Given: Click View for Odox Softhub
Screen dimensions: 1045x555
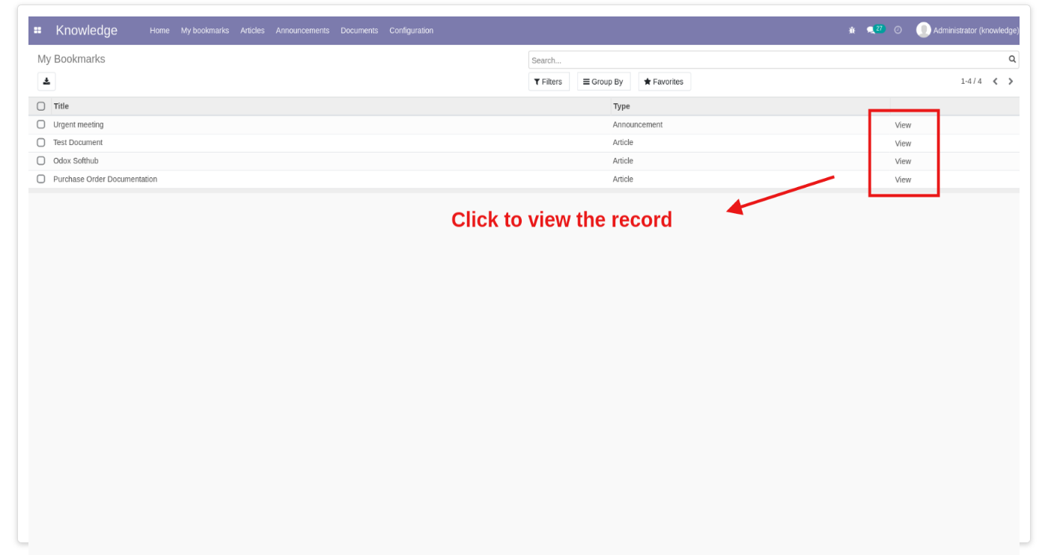Looking at the screenshot, I should (903, 162).
